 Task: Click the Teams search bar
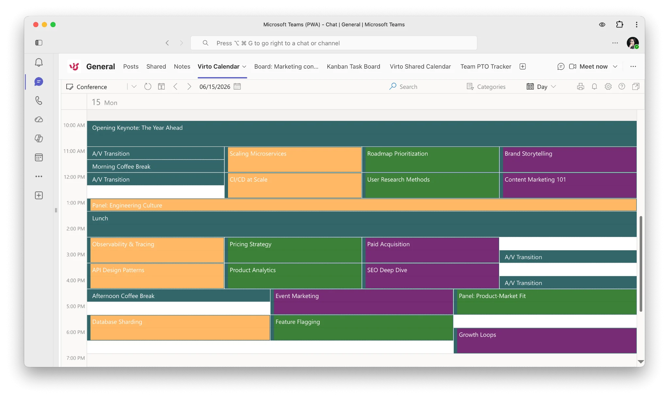334,43
